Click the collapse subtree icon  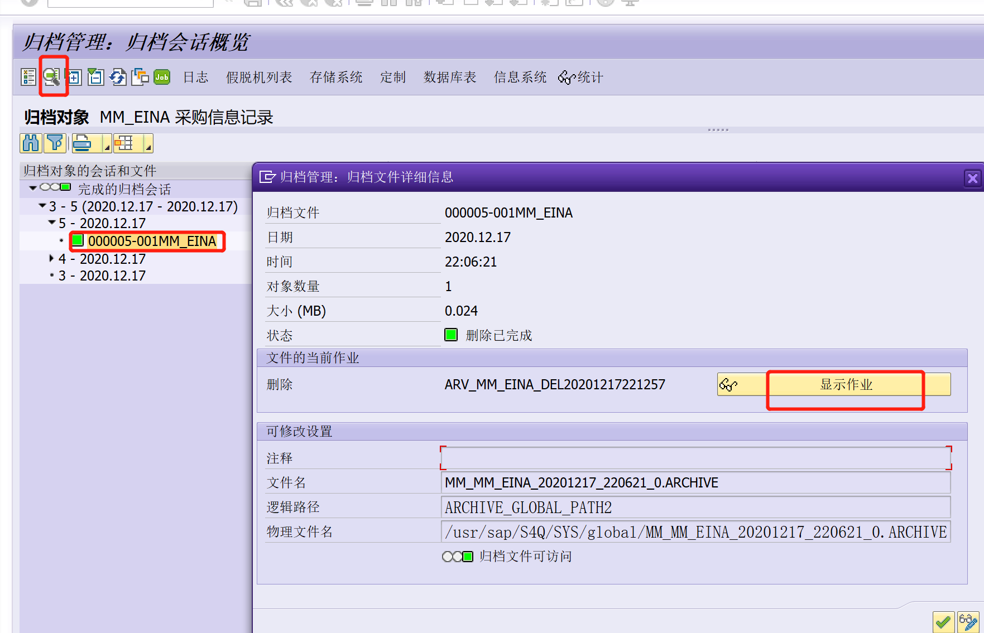tap(96, 77)
